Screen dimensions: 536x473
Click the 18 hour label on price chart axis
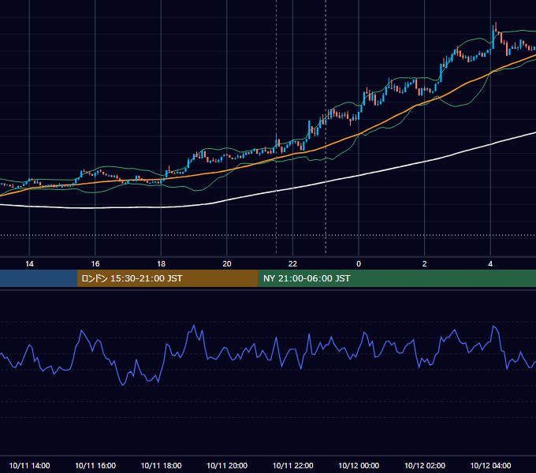coord(161,264)
